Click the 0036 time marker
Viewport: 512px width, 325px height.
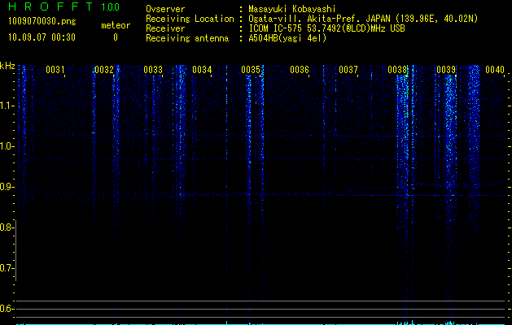(300, 70)
